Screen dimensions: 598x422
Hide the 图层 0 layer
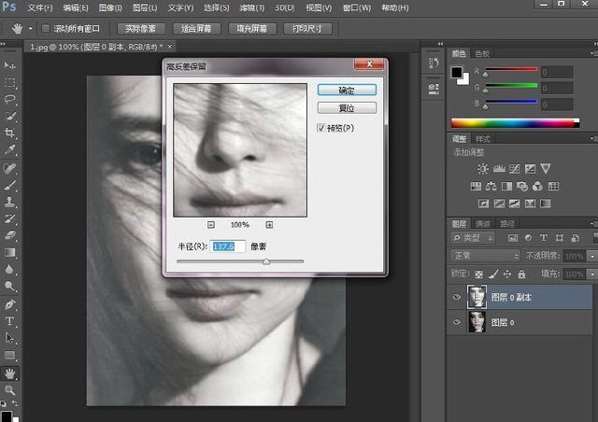[457, 322]
